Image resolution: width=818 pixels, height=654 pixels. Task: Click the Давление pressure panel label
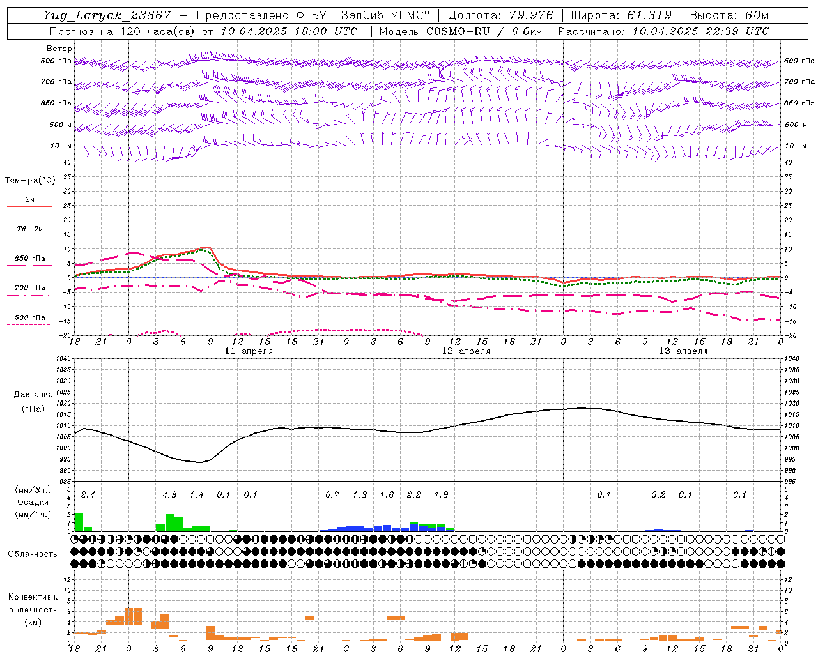(33, 395)
